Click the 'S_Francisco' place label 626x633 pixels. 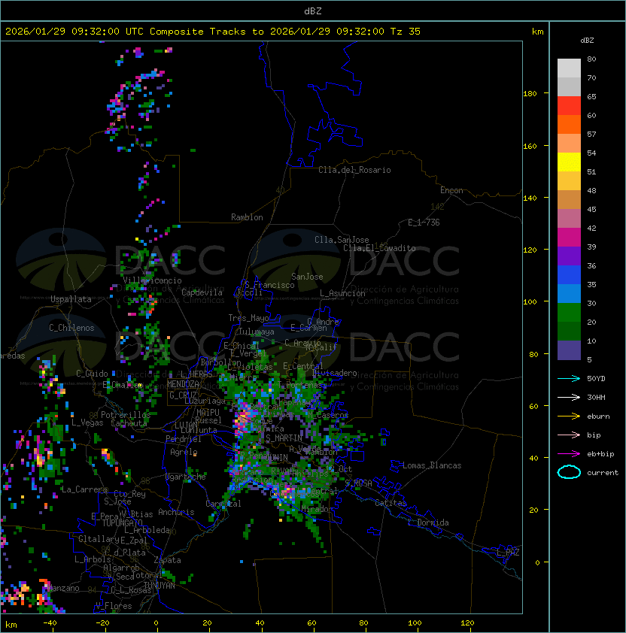click(269, 285)
